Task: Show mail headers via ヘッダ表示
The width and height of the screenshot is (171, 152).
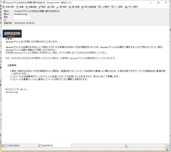Action: [x=103, y=7]
